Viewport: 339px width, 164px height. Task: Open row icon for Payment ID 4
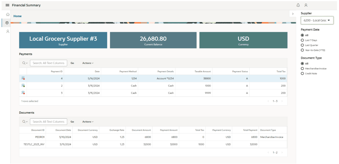click(x=23, y=78)
